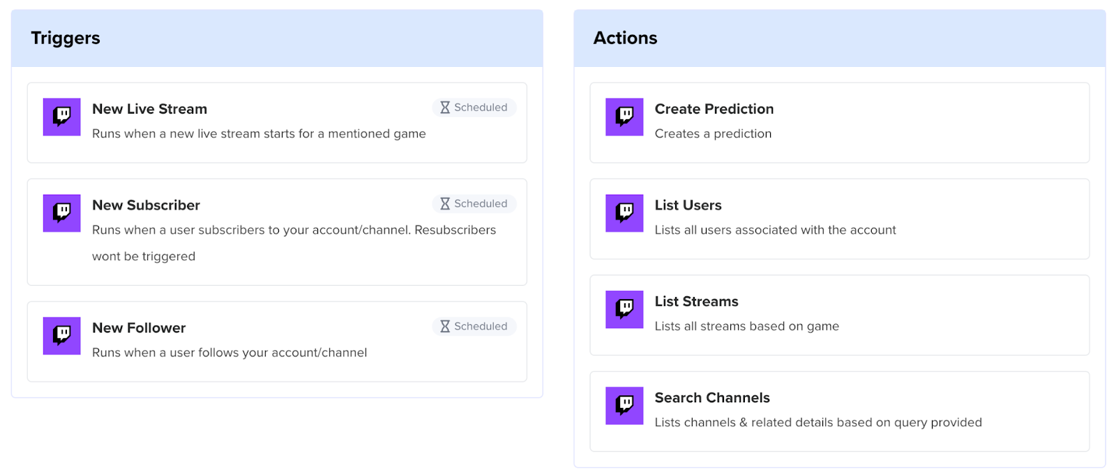
Task: Click 'Runs when a new live stream starts' description
Action: coord(259,134)
